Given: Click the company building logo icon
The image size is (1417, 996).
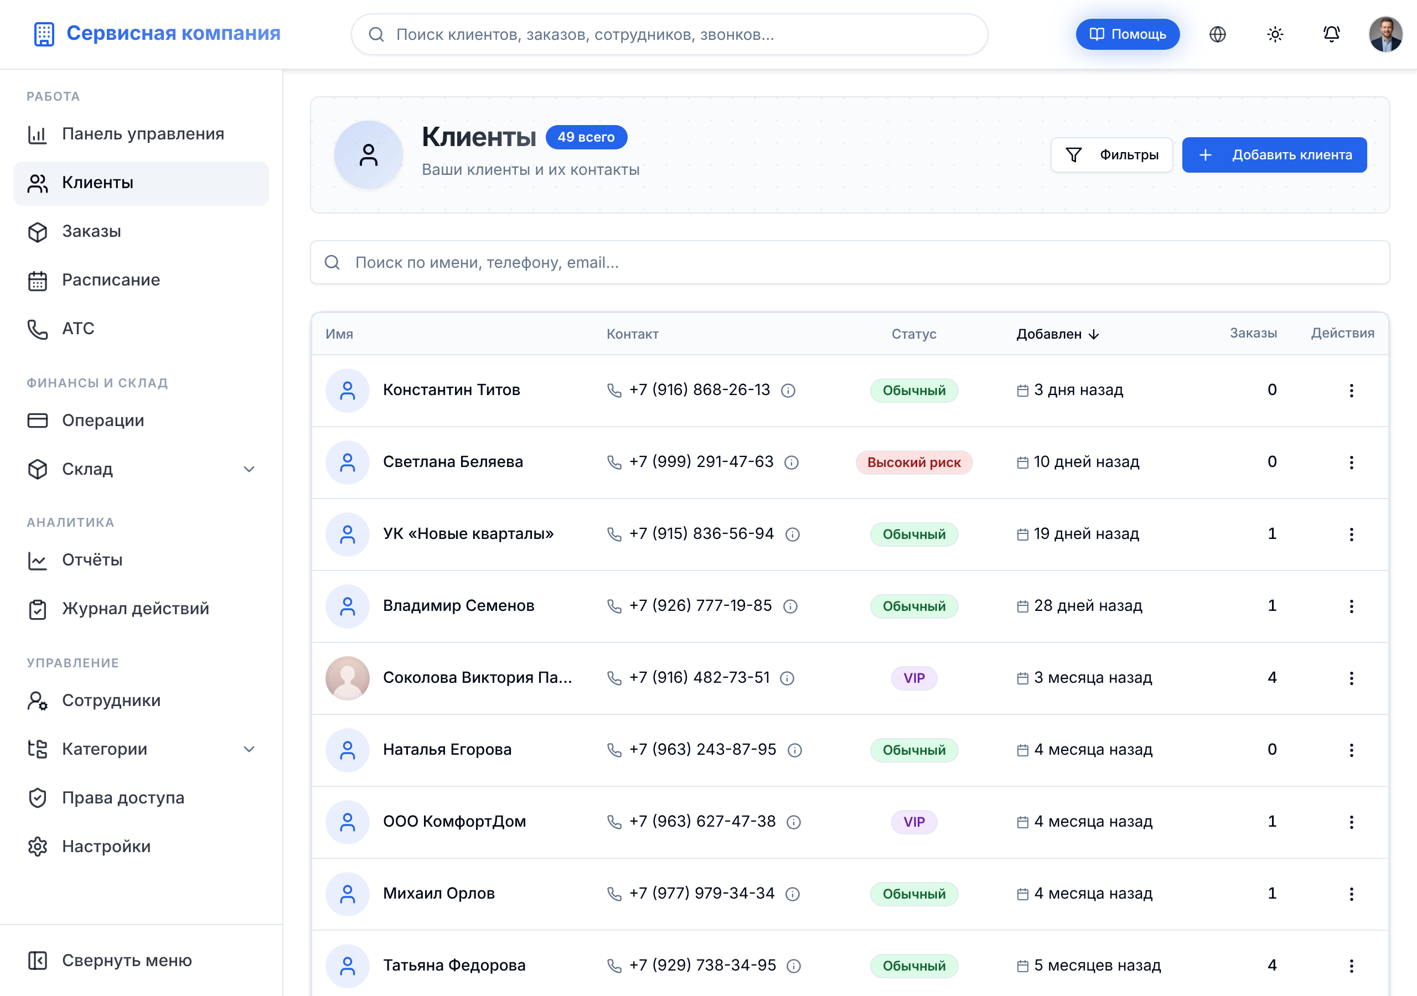Looking at the screenshot, I should click(x=44, y=34).
